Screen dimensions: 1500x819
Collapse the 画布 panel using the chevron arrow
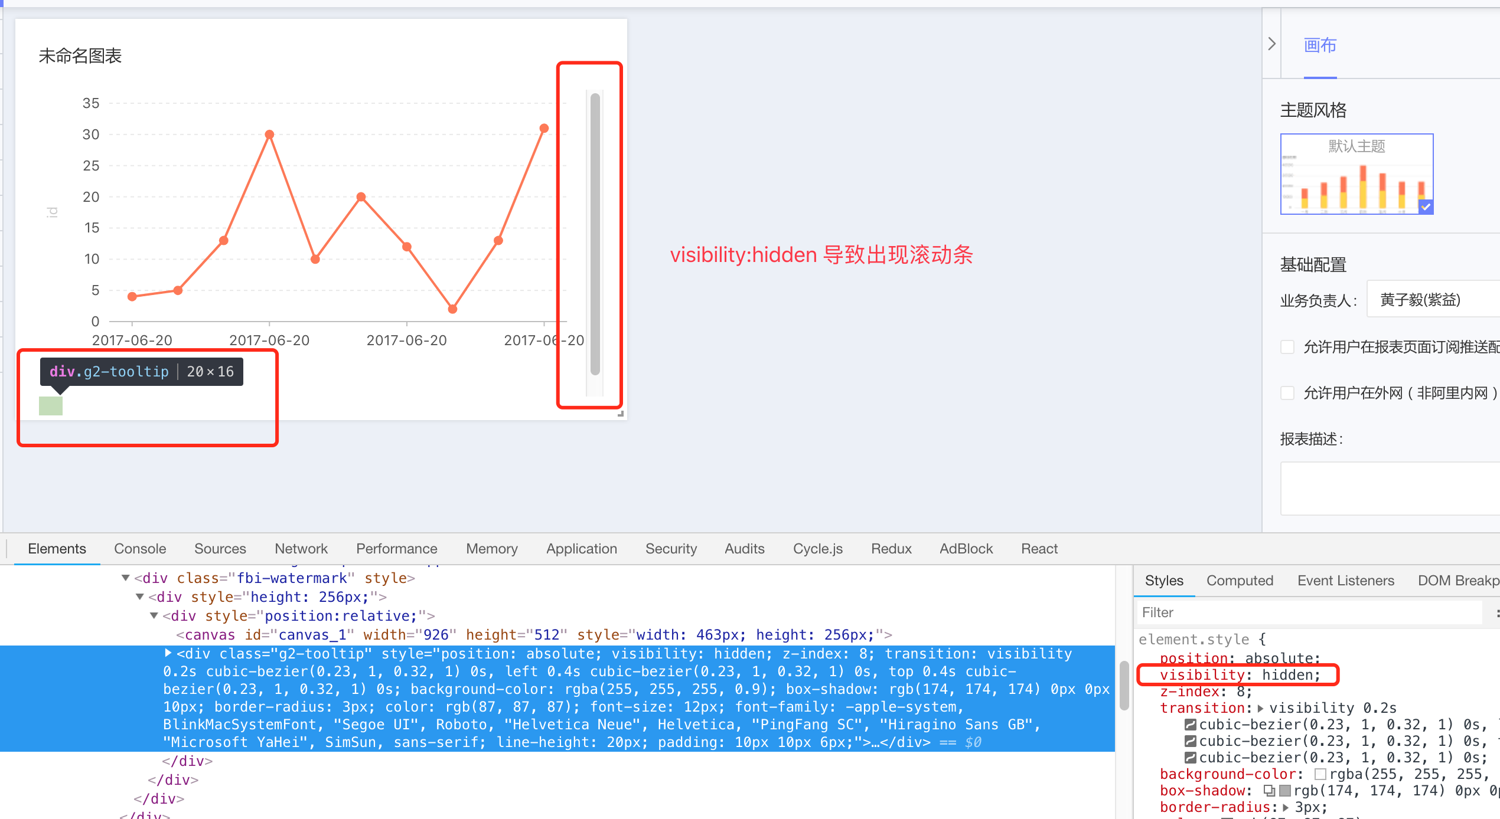coord(1271,43)
